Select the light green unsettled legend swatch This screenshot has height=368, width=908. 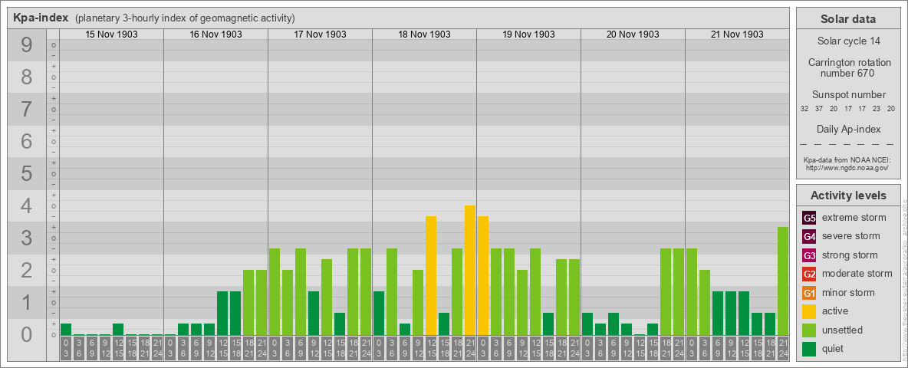click(809, 330)
